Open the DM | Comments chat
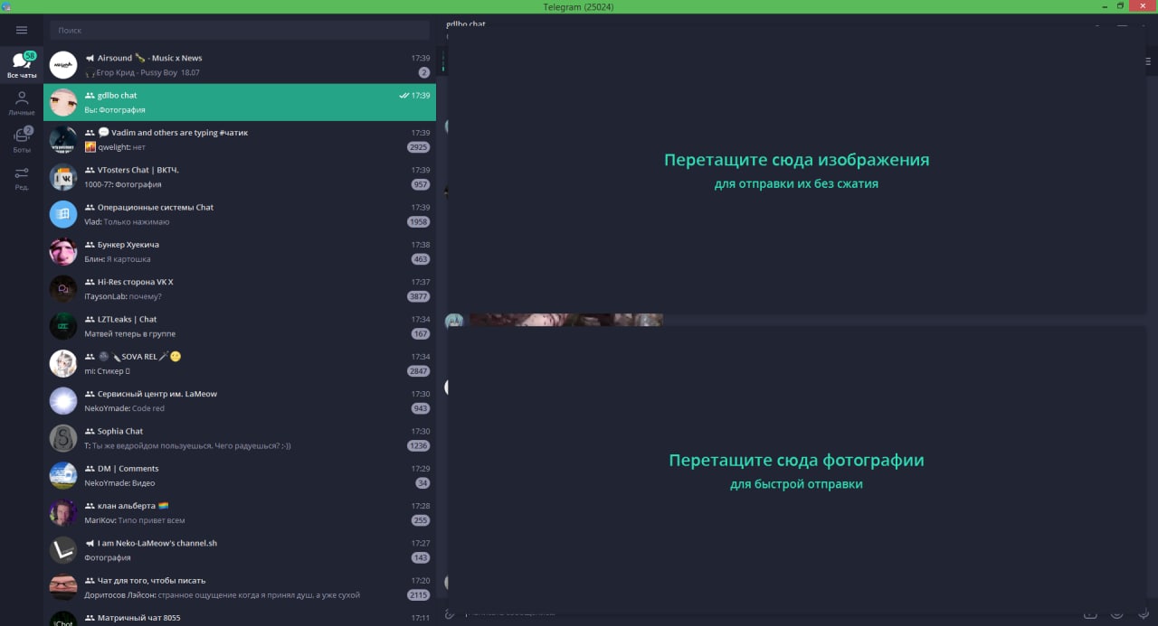 pyautogui.click(x=240, y=476)
